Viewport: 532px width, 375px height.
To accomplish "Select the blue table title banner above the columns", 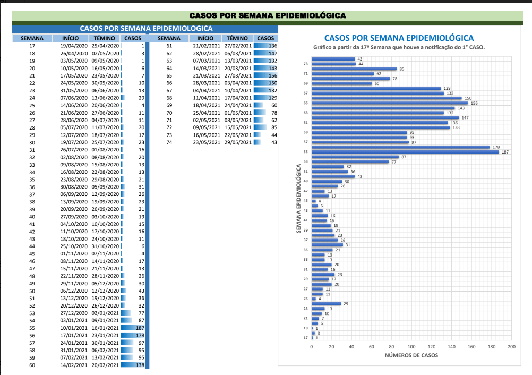I will (x=145, y=29).
